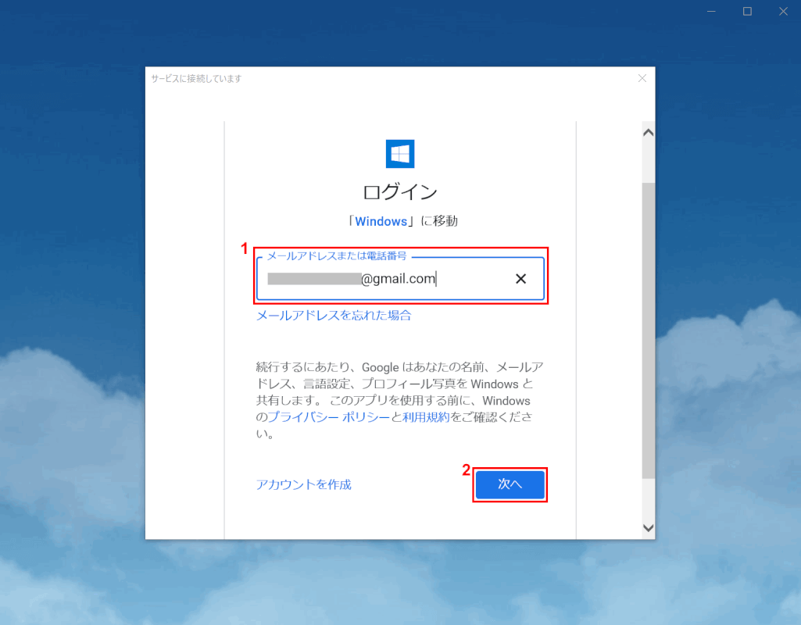The width and height of the screenshot is (801, 625).
Task: Close the サービスに接続しています dialog
Action: (x=642, y=78)
